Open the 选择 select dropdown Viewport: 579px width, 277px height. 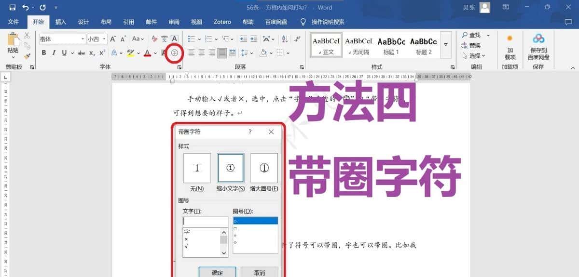pyautogui.click(x=473, y=55)
